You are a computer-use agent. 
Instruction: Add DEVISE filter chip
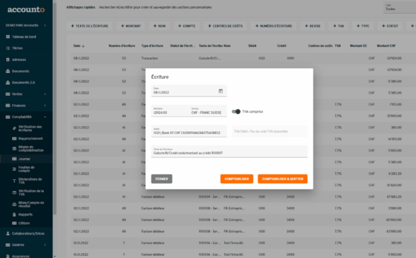(313, 26)
